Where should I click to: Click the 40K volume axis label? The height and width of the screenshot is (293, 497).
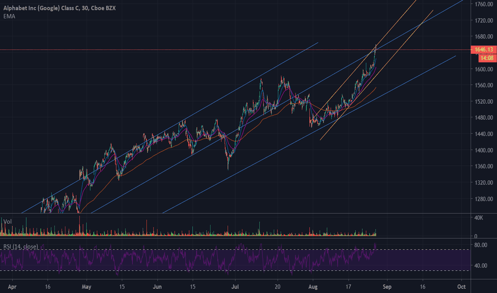pos(479,218)
